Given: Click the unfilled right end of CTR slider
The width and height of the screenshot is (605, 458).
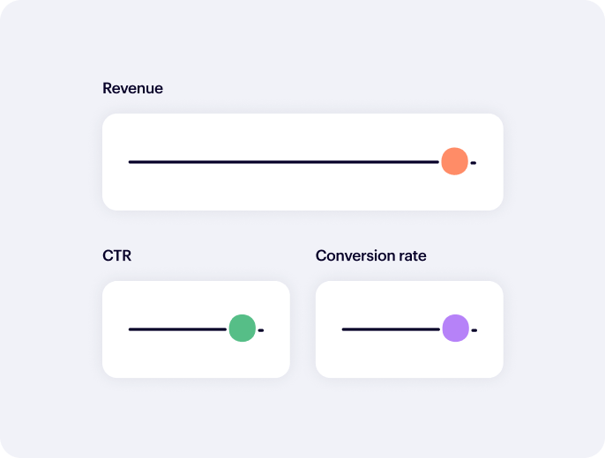Looking at the screenshot, I should [x=261, y=330].
